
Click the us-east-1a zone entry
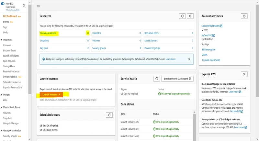click(x=130, y=122)
